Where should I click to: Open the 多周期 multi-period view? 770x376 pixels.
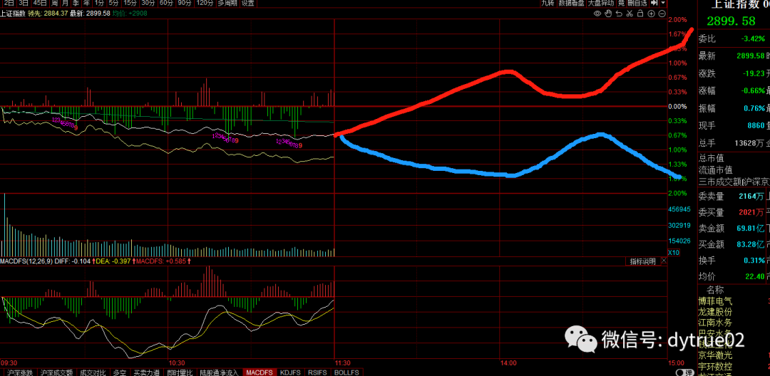[x=227, y=3]
